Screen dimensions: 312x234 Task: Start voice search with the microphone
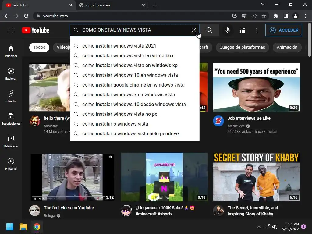[x=227, y=30]
